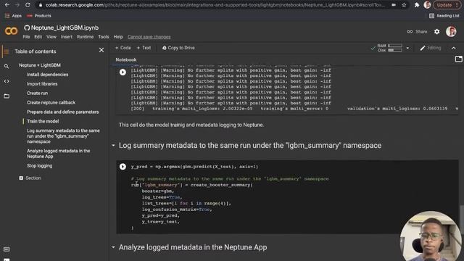This screenshot has width=464, height=261.
Task: Open the Colab account avatar
Action: 451,32
